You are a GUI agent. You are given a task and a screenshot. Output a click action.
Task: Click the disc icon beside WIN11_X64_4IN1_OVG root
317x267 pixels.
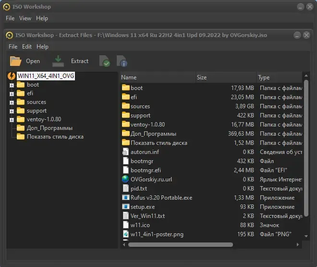12,76
